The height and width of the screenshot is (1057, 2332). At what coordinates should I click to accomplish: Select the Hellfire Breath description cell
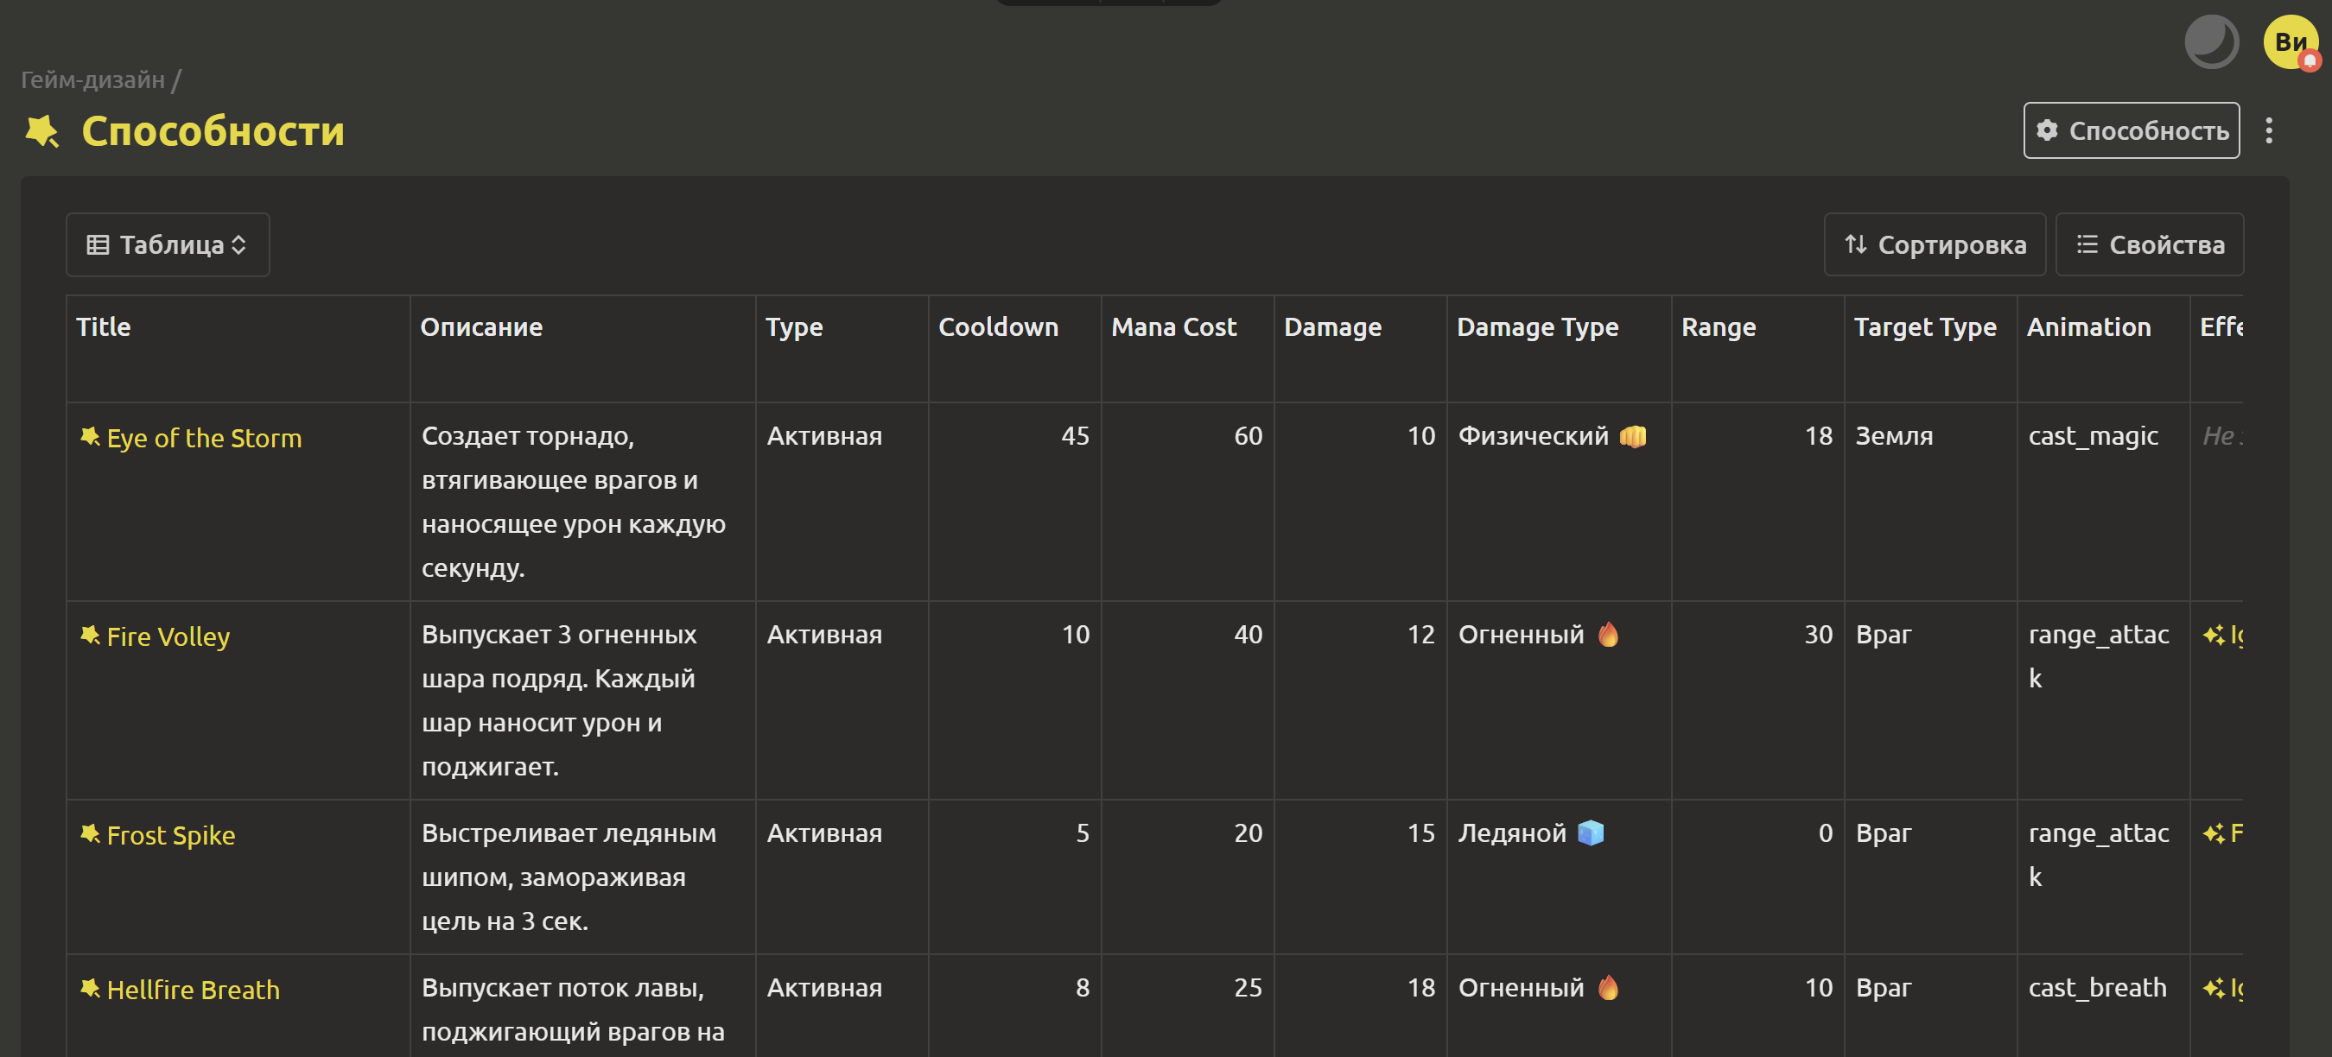583,1006
